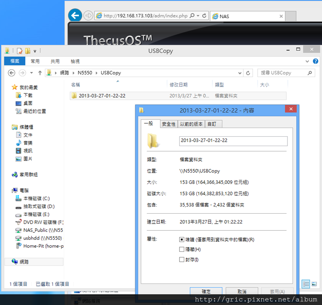The width and height of the screenshot is (322, 305).
Task: Click the Up one level arrow
Action: coord(40,73)
